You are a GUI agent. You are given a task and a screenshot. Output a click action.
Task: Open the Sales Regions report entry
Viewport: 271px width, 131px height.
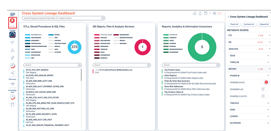tap(182, 77)
